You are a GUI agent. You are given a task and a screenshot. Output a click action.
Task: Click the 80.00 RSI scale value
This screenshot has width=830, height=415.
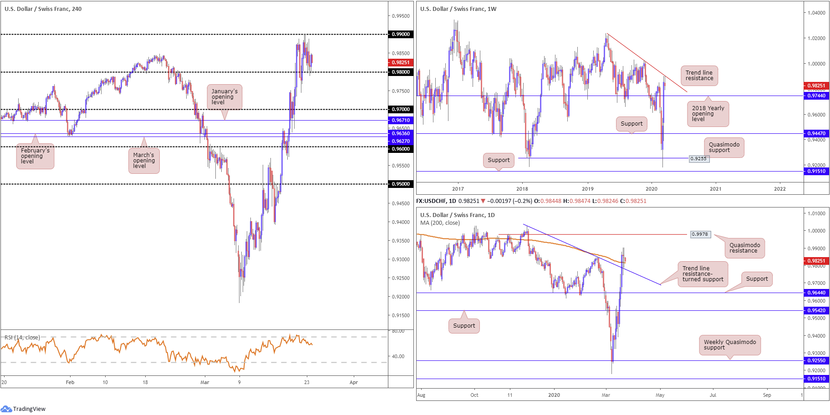[x=398, y=331]
